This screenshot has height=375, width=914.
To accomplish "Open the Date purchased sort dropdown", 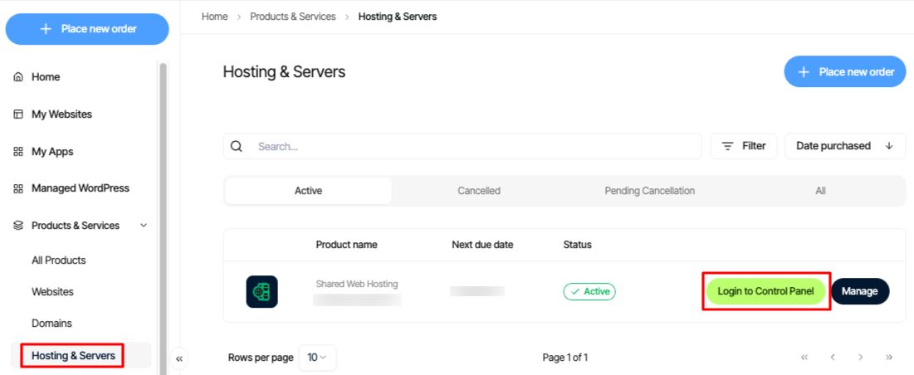I will [x=845, y=146].
